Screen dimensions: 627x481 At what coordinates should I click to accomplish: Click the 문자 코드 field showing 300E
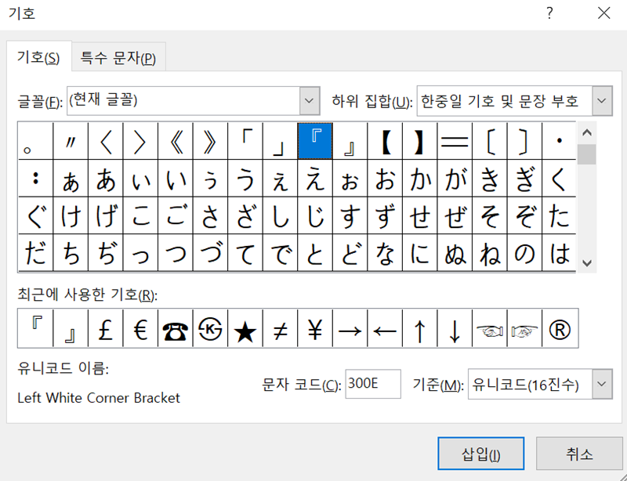coord(373,384)
